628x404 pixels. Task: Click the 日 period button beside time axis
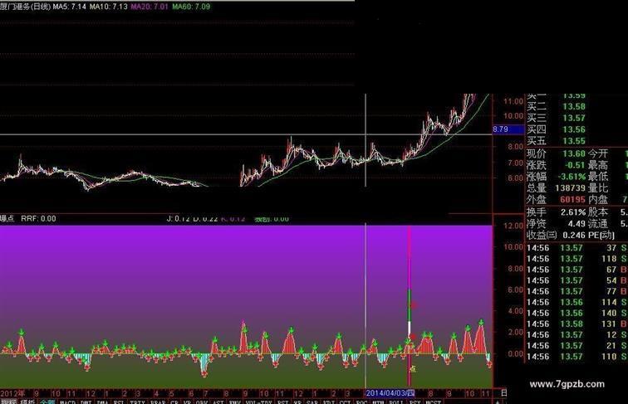(x=504, y=392)
